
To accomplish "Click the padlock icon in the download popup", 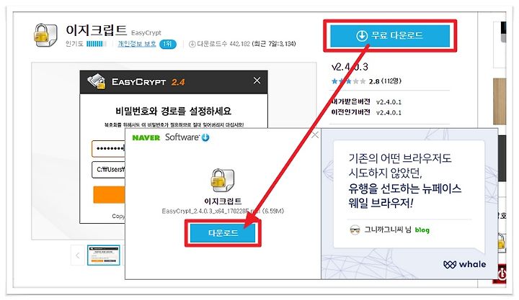I will click(x=223, y=181).
